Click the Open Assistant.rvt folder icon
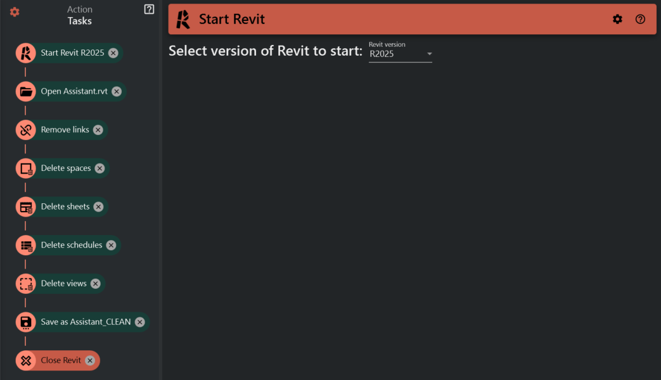 pos(25,91)
